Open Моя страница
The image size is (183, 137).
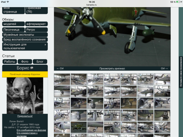click(x=13, y=10)
